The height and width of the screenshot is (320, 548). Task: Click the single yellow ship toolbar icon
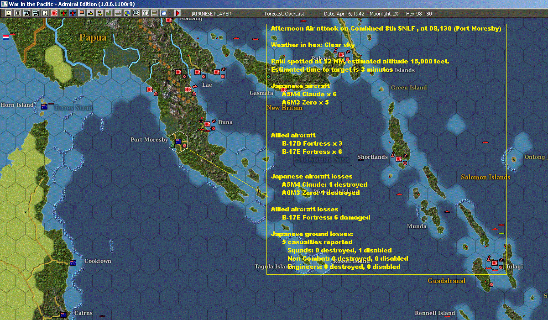pyautogui.click(x=91, y=13)
